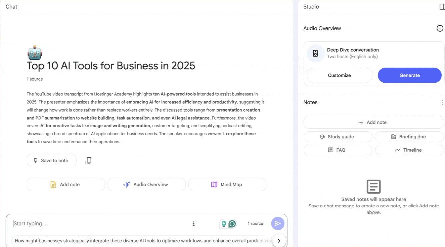Create a Study guide
The height and width of the screenshot is (247, 445).
338,137
